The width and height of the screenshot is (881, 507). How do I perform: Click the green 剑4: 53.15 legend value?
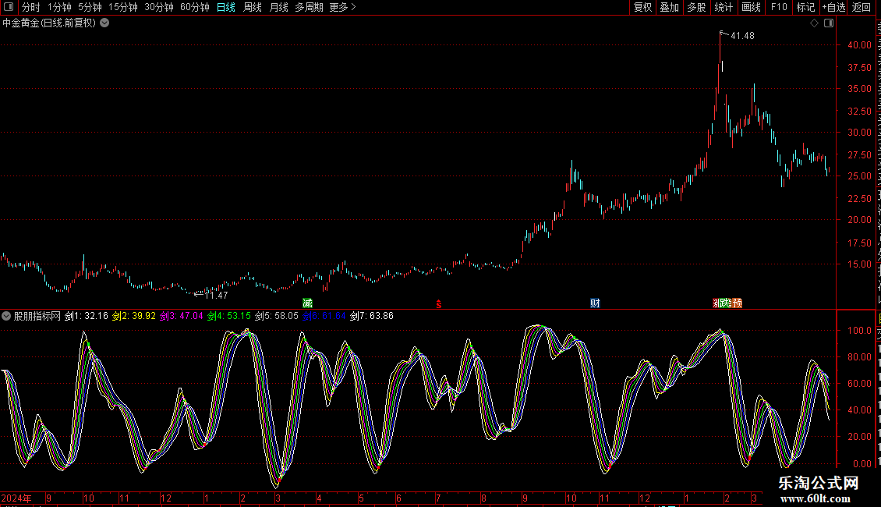click(229, 316)
